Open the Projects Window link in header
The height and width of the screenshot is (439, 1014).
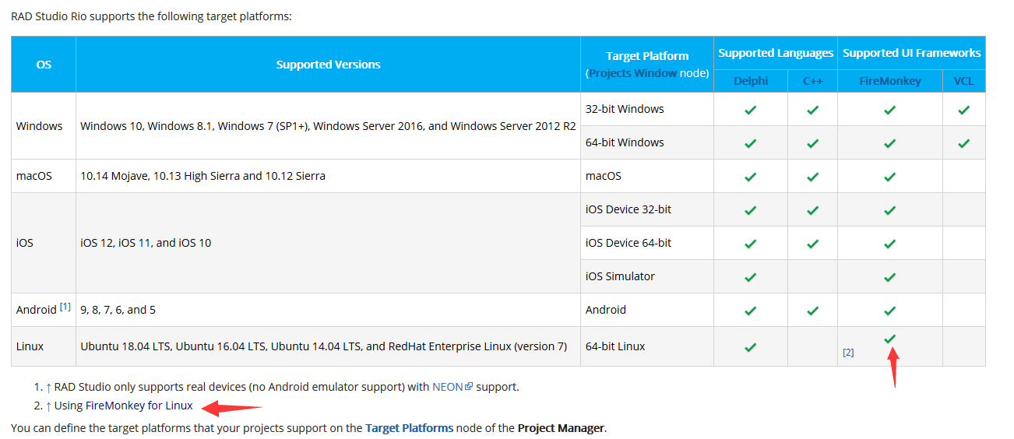coord(632,73)
